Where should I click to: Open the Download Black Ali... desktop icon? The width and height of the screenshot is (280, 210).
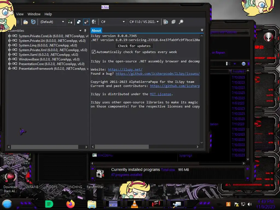[10, 182]
